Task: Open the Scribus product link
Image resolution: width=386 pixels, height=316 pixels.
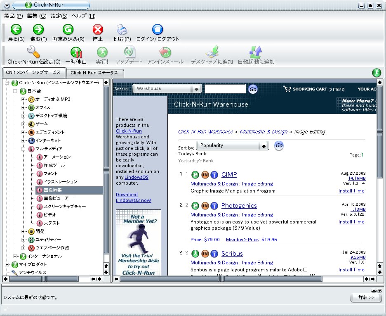Action: [x=232, y=253]
